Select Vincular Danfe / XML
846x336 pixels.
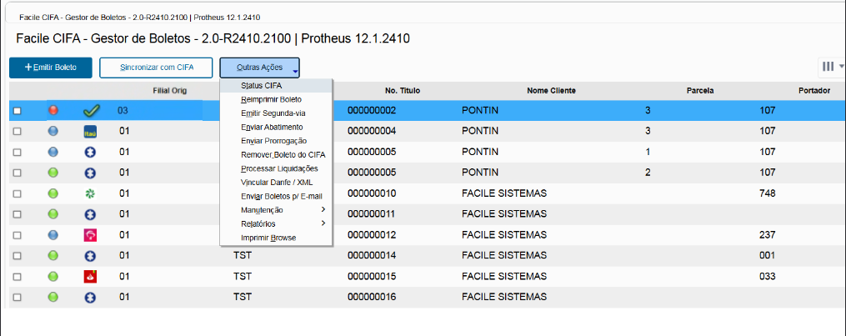(276, 183)
